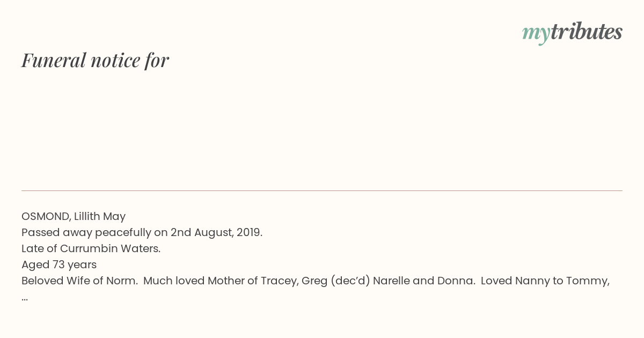The image size is (644, 338).
Task: Click the "Aged 73 years" line
Action: (x=59, y=264)
